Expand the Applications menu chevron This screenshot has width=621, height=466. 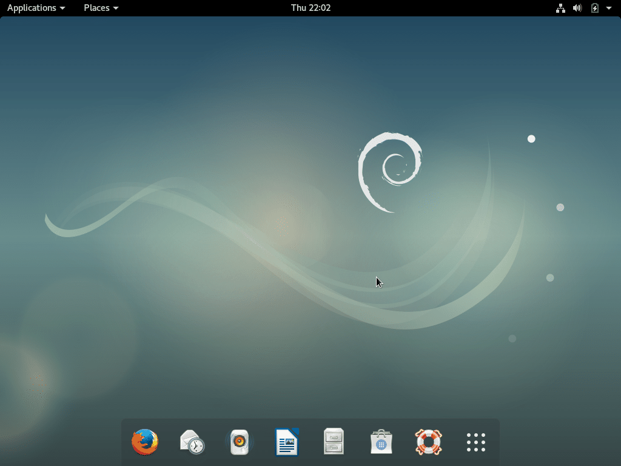62,8
